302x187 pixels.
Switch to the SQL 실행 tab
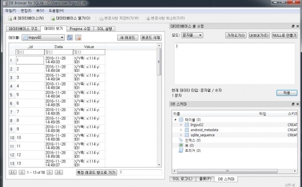click(104, 29)
